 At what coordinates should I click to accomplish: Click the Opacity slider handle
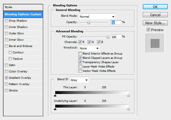(x=89, y=22)
